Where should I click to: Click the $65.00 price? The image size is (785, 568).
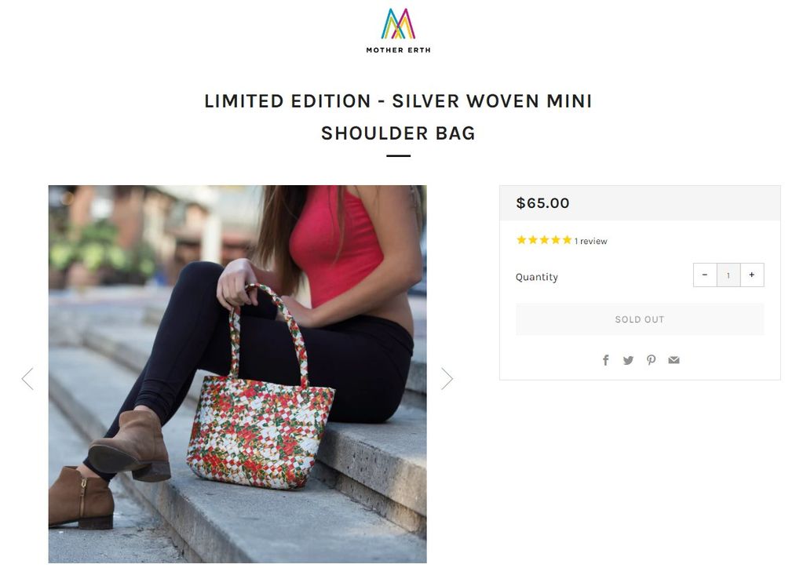(x=542, y=203)
